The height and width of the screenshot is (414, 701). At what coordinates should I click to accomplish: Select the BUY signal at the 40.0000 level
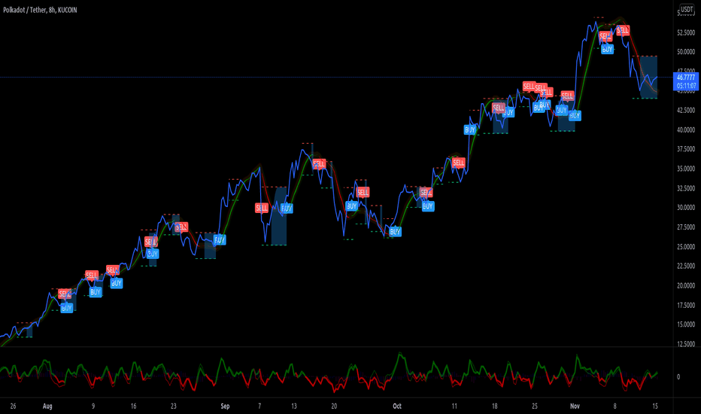click(x=470, y=129)
